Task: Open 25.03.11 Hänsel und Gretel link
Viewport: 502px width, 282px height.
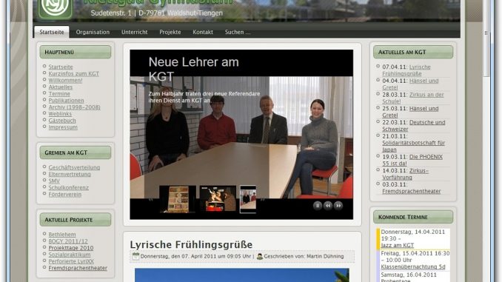Action: point(410,112)
